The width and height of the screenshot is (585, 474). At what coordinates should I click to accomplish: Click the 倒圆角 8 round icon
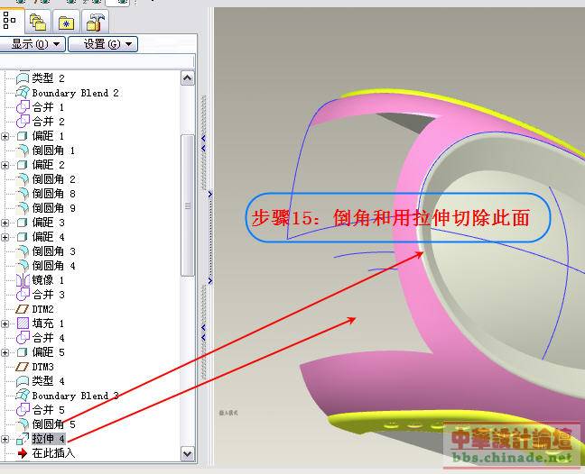click(x=23, y=194)
